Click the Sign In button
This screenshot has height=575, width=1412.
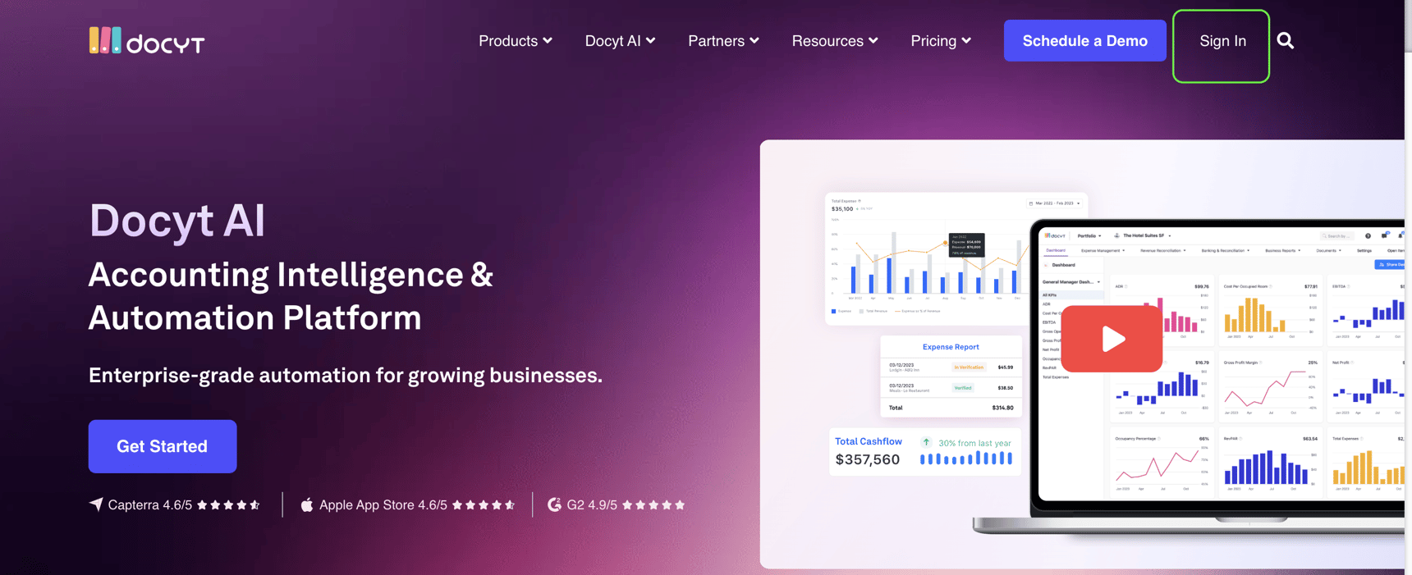1222,41
